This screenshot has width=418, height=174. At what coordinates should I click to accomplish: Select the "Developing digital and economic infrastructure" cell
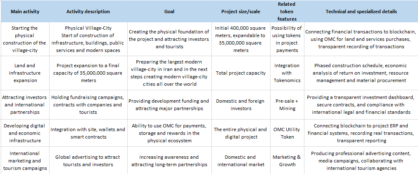[x=25, y=133]
